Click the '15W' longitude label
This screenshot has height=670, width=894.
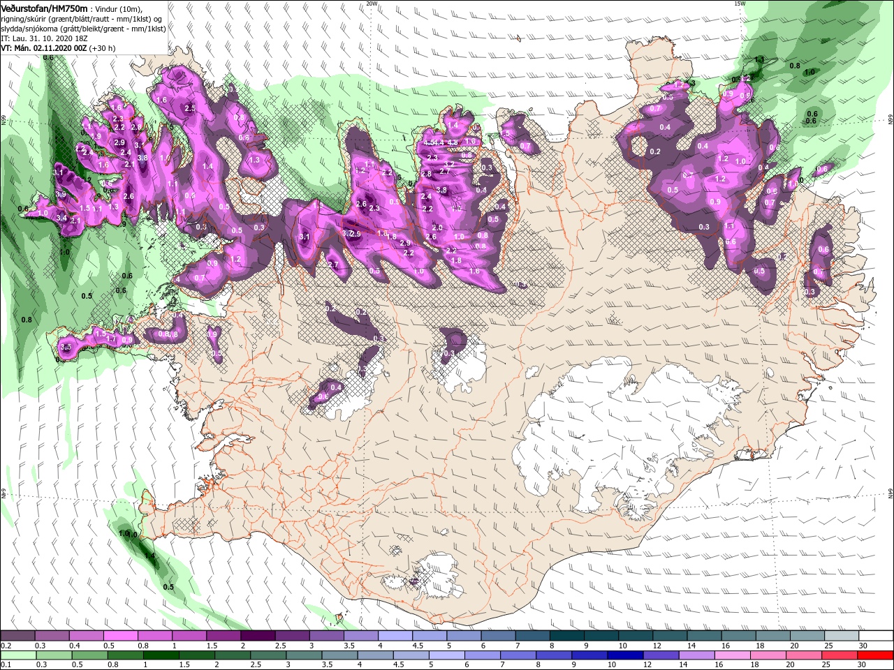point(740,3)
